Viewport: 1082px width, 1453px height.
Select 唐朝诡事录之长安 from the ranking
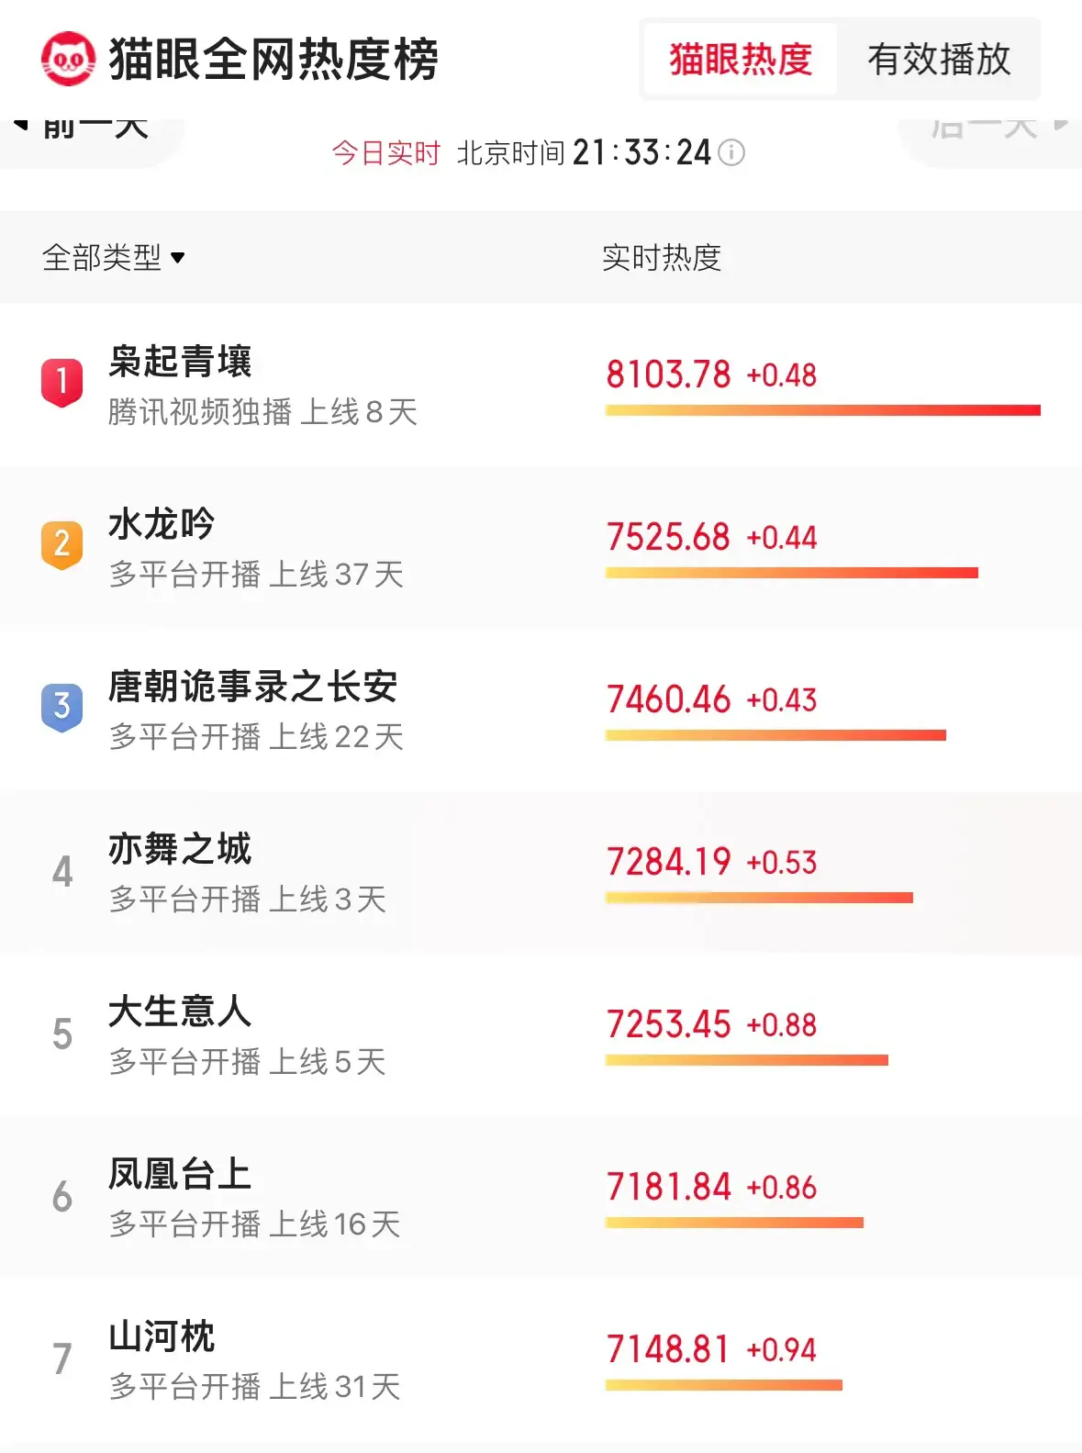pyautogui.click(x=252, y=687)
